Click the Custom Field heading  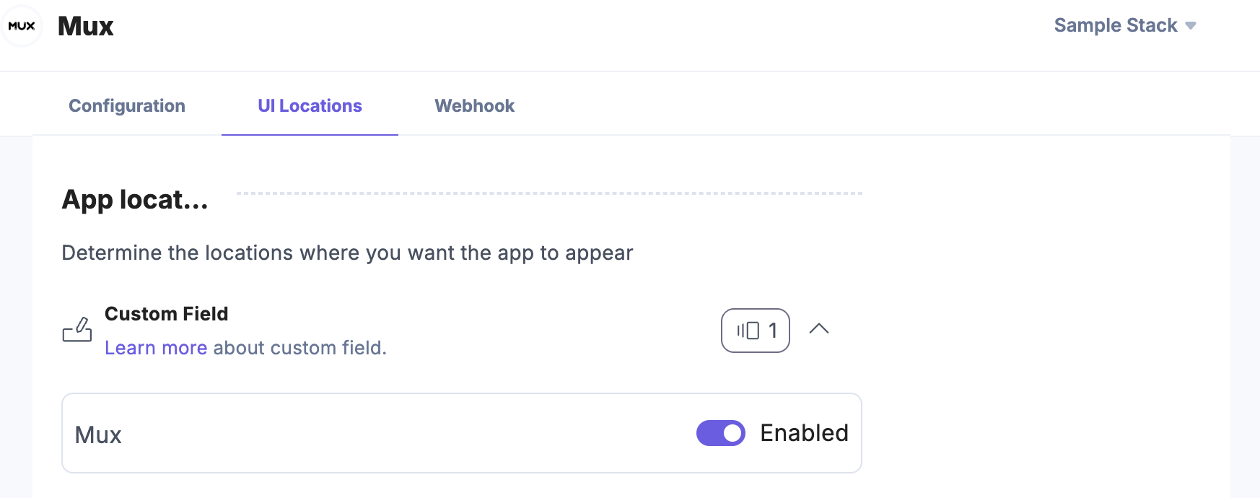pyautogui.click(x=166, y=314)
